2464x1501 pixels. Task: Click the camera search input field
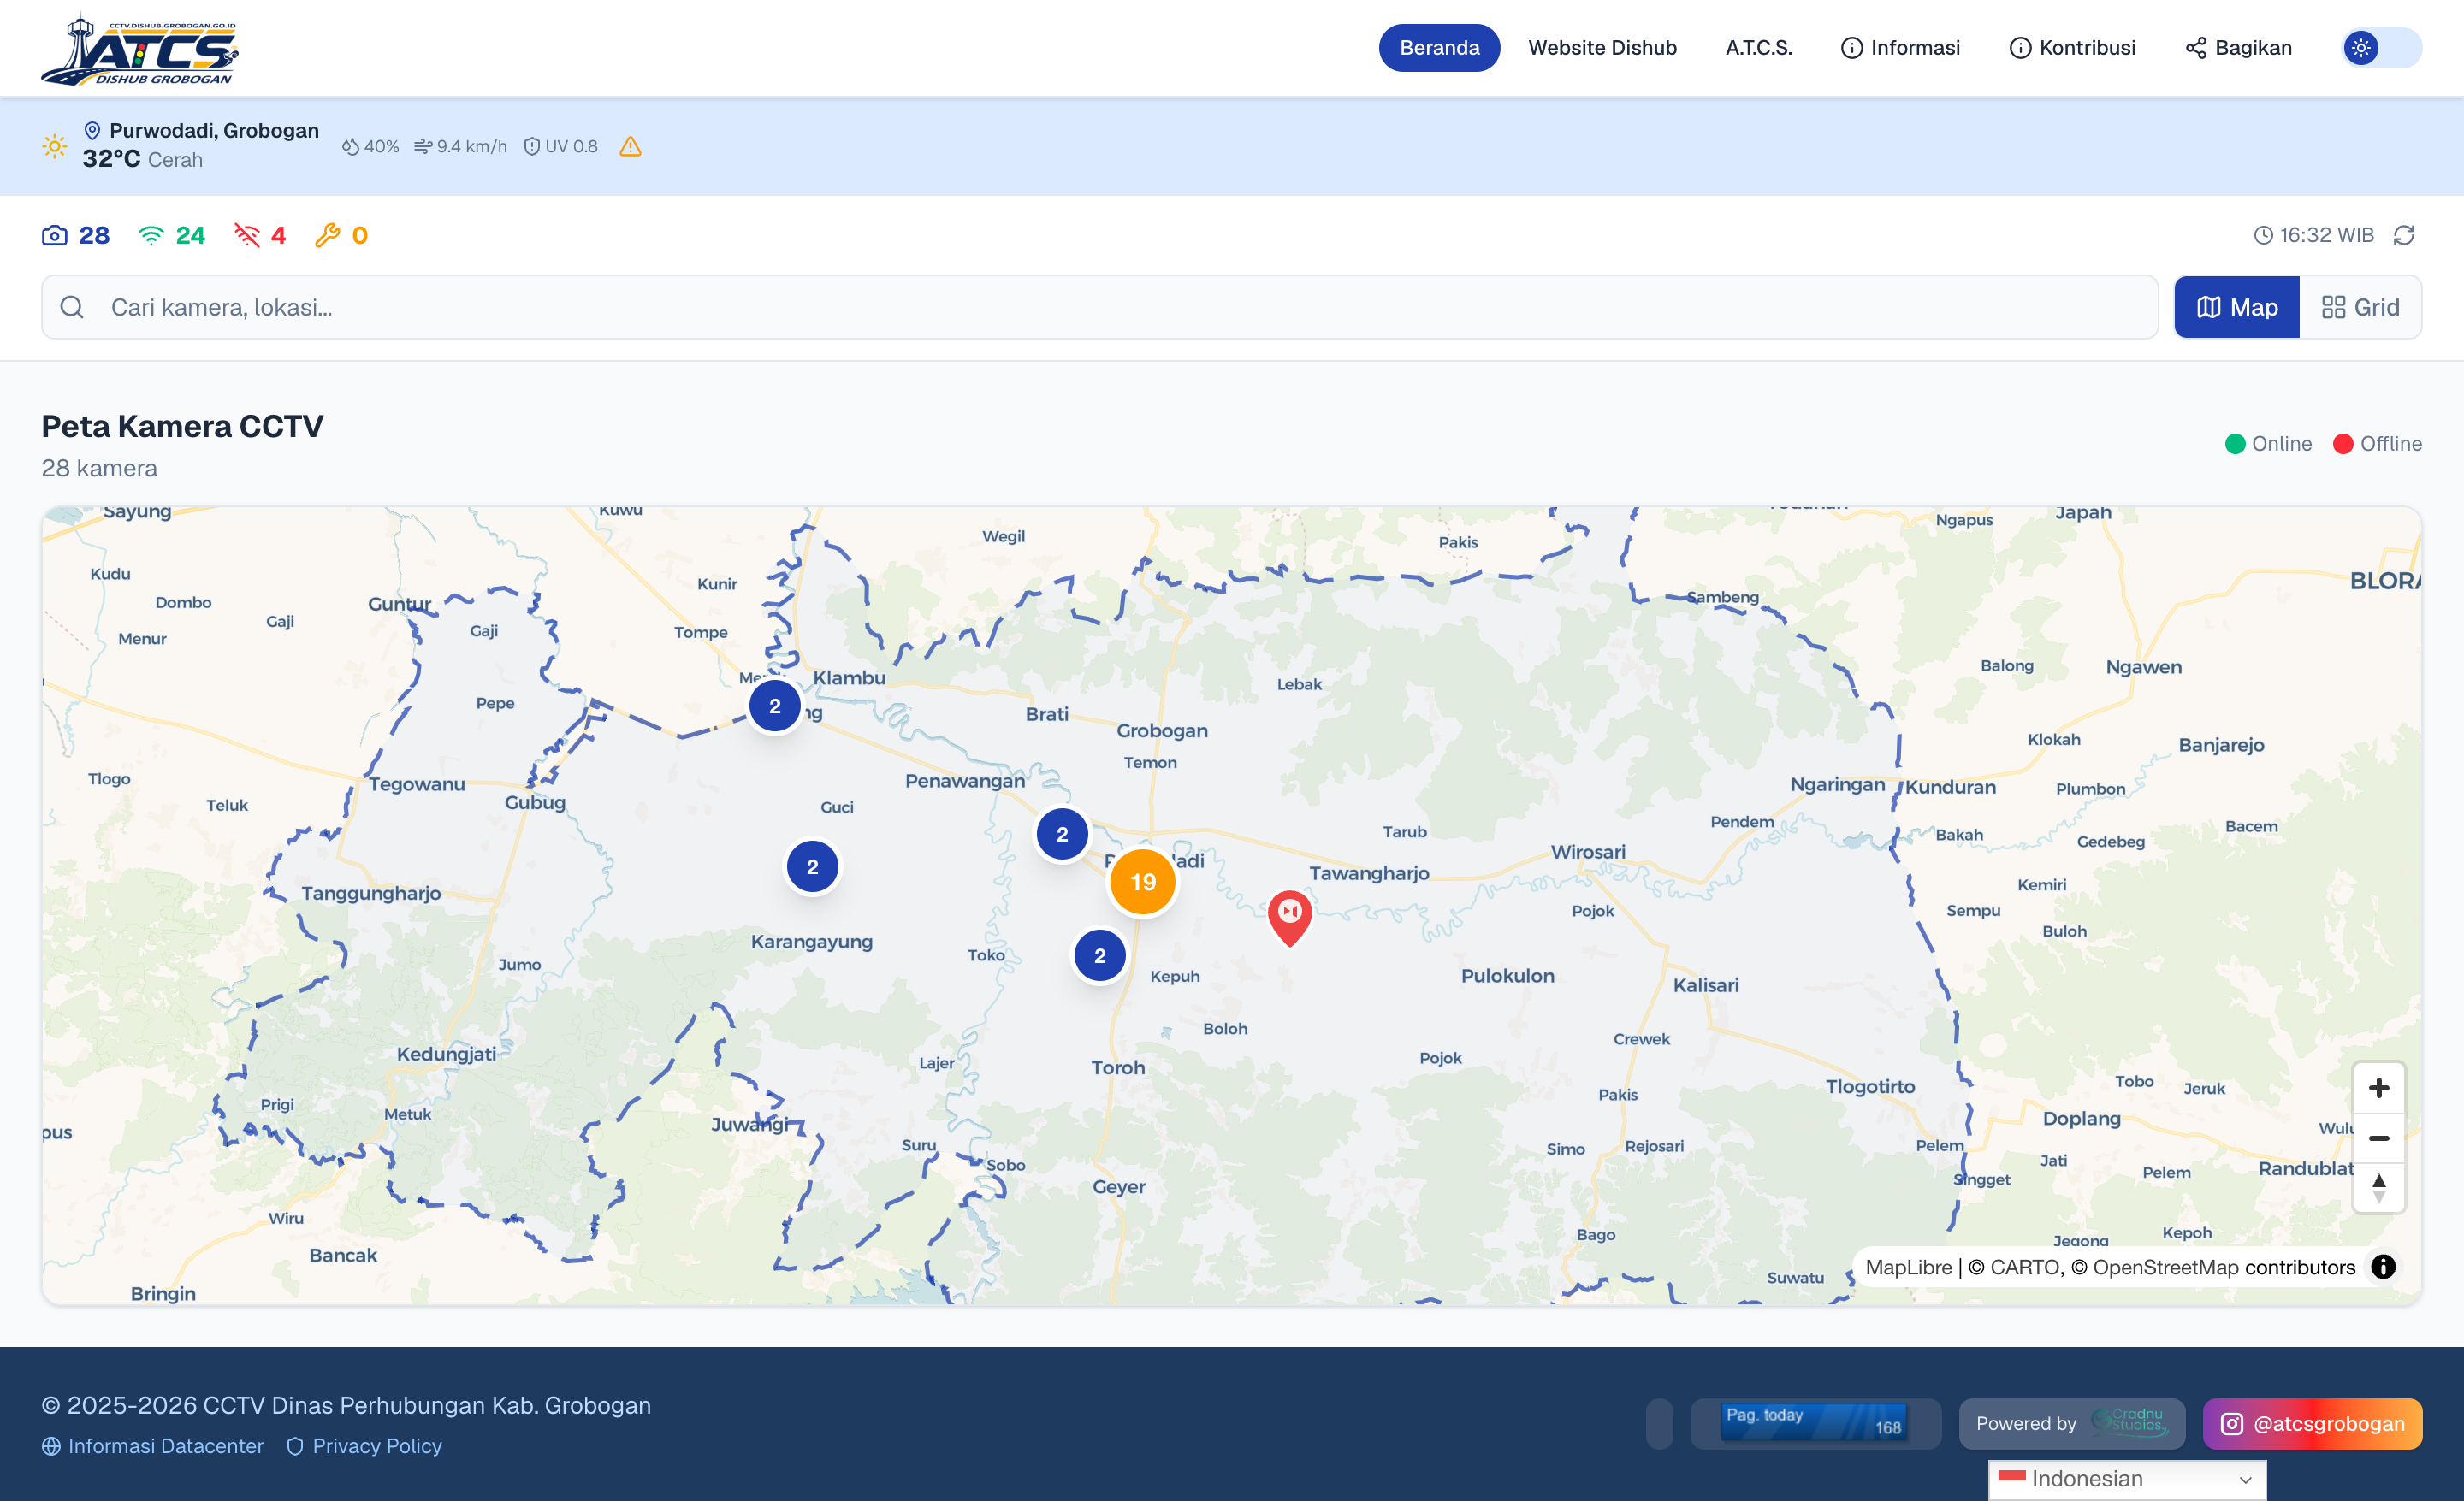(1099, 307)
